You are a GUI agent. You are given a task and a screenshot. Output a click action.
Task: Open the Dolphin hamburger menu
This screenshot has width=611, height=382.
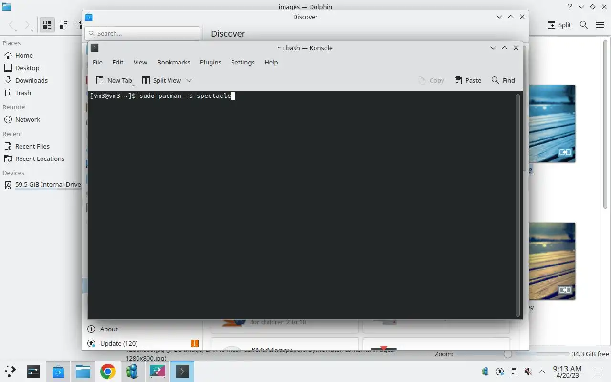600,25
